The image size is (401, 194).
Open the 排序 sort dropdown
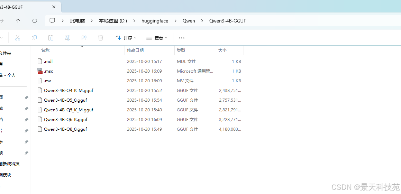click(126, 38)
